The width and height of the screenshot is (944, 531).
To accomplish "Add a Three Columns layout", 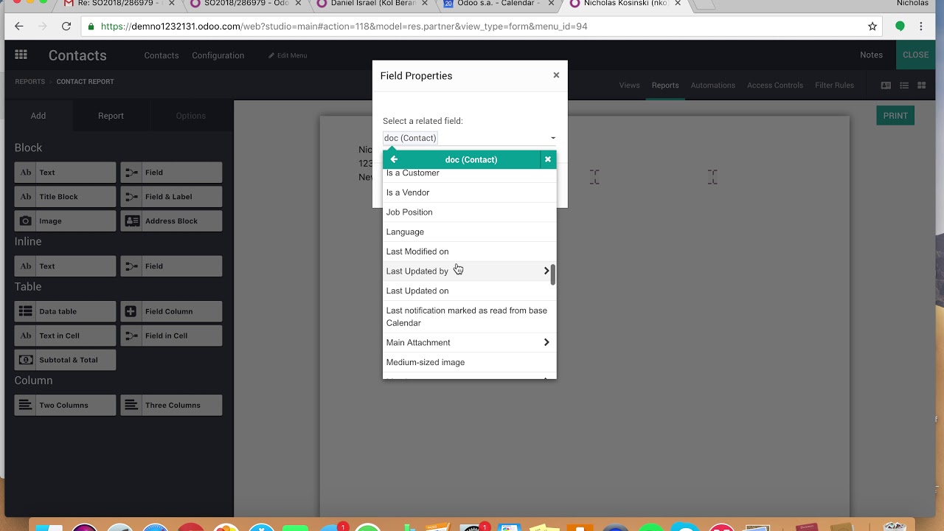I will click(171, 405).
